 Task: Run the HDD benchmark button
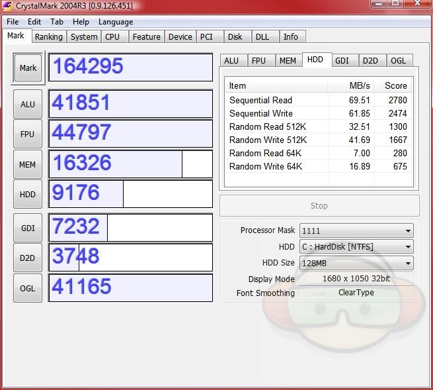(x=28, y=195)
